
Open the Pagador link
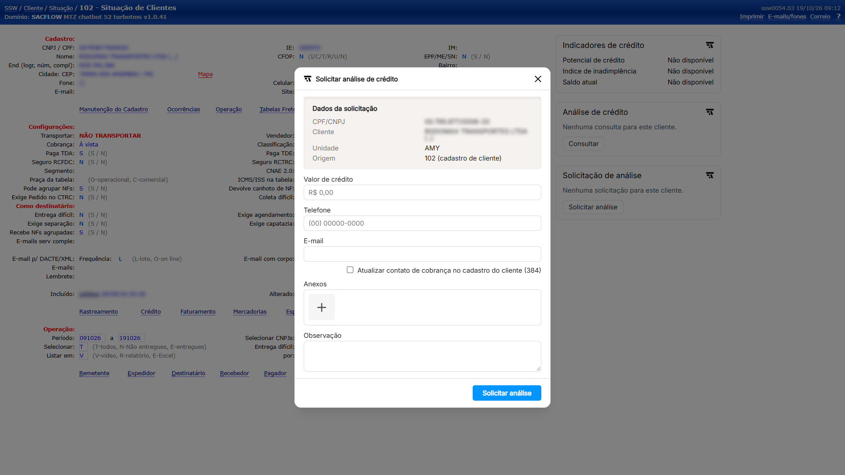pyautogui.click(x=275, y=373)
